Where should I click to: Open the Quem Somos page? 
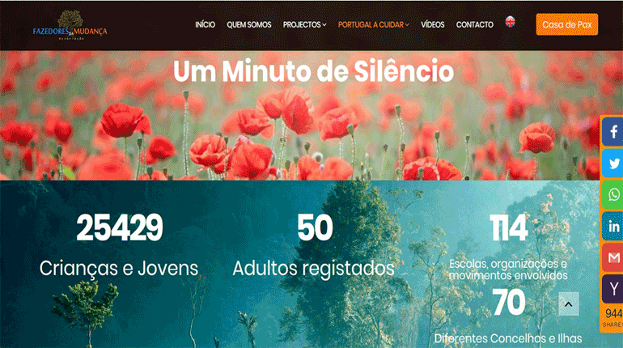pyautogui.click(x=249, y=24)
